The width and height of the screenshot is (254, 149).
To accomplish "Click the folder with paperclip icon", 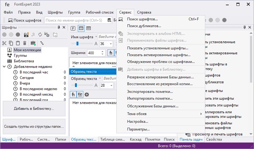I will coord(26,35).
